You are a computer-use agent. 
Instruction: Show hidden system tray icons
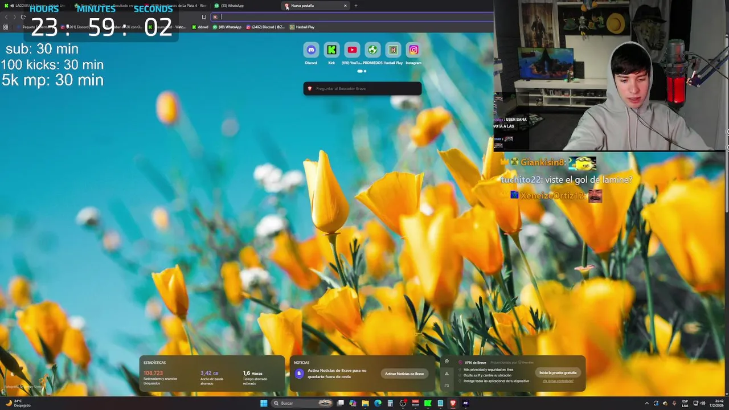click(646, 403)
